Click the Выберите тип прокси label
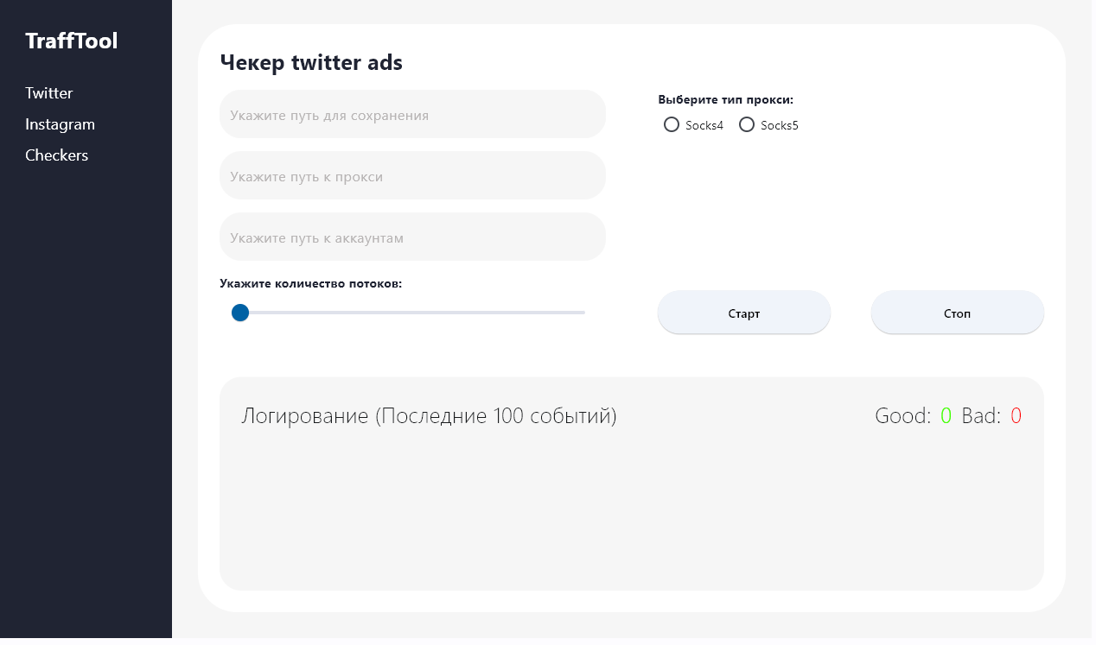1096x645 pixels. 725,99
